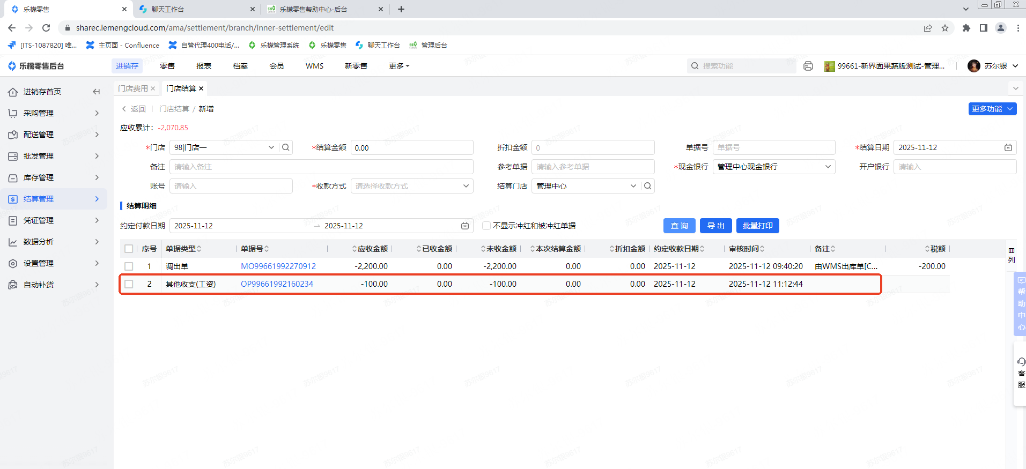Open the 收款方式 dropdown

tap(411, 186)
